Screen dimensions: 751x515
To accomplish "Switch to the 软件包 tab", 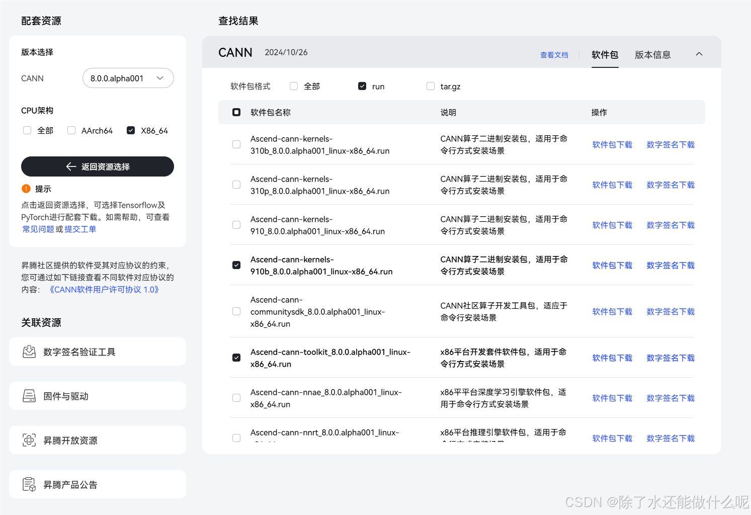I will click(x=605, y=55).
